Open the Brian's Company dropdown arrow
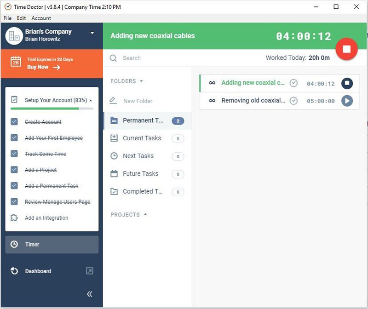This screenshot has height=309, width=368. point(92,33)
